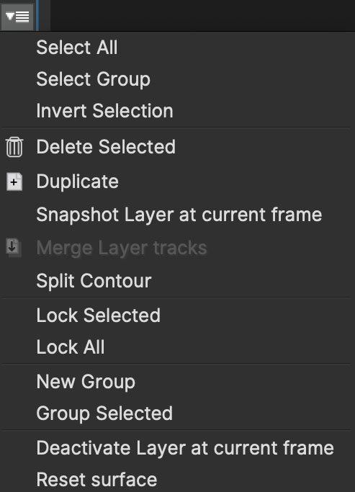The image size is (355, 492).
Task: Choose Select Group menu entry
Action: point(93,79)
